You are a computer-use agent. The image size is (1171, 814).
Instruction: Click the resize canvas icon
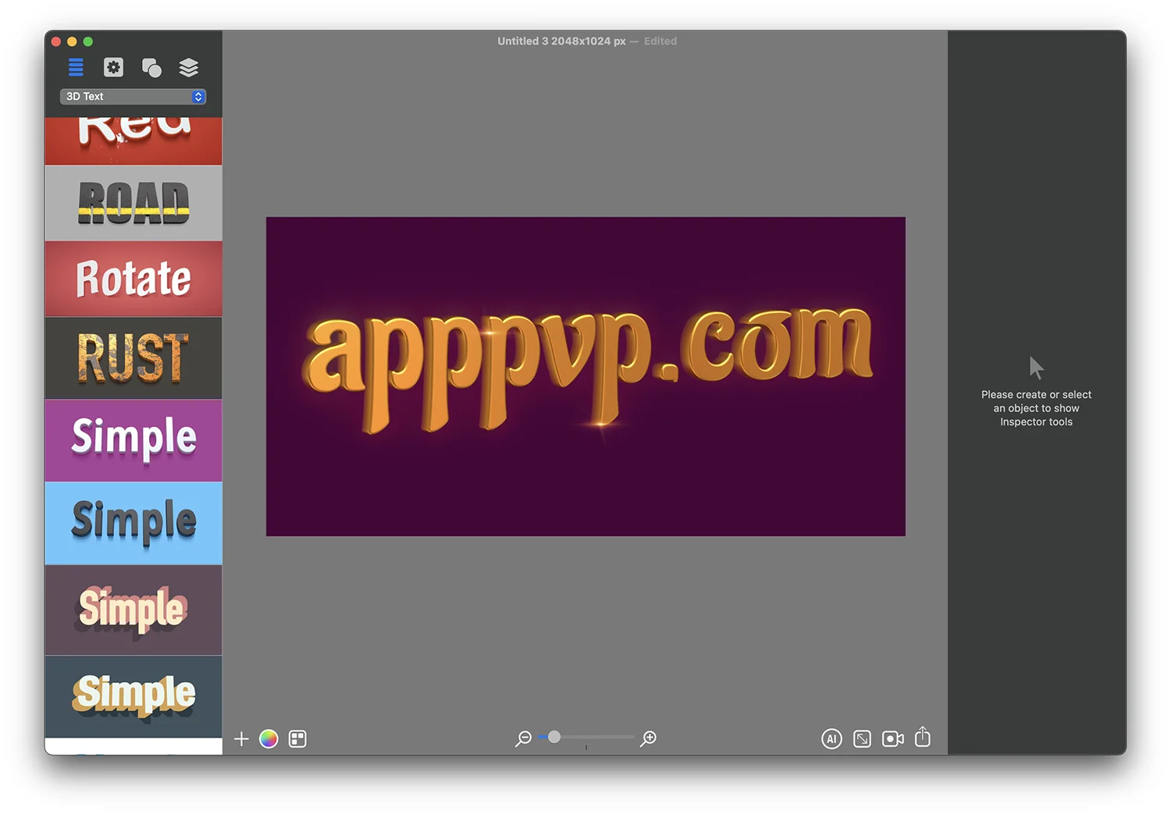[x=862, y=739]
